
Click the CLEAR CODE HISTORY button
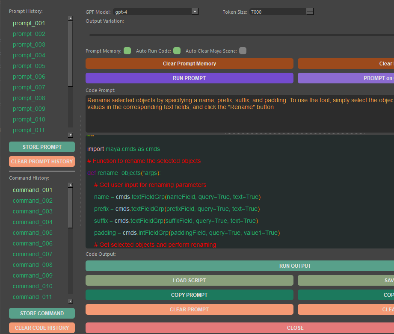[x=42, y=328]
